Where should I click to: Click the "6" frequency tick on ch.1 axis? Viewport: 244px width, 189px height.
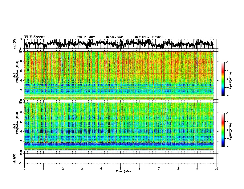[22, 71]
